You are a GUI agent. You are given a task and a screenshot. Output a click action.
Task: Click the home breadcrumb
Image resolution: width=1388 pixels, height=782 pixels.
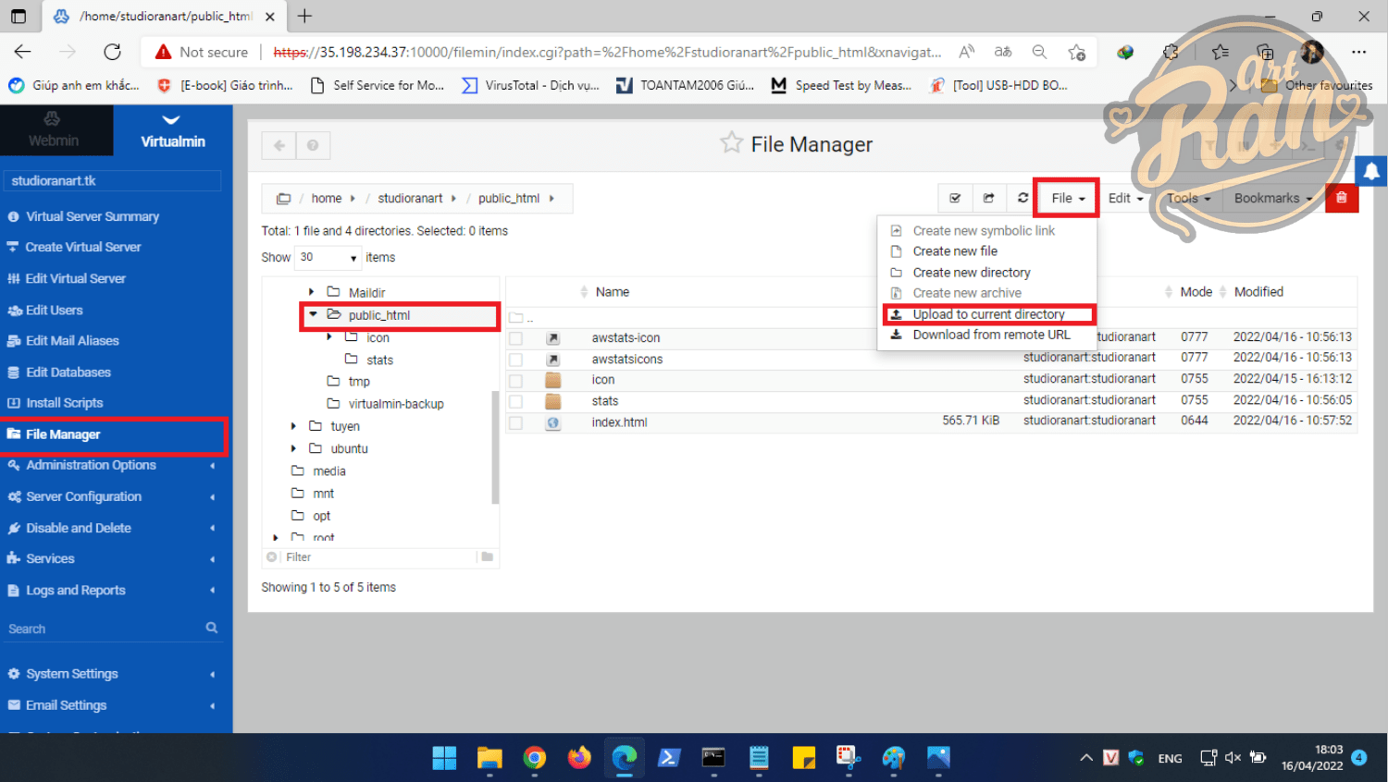tap(327, 198)
